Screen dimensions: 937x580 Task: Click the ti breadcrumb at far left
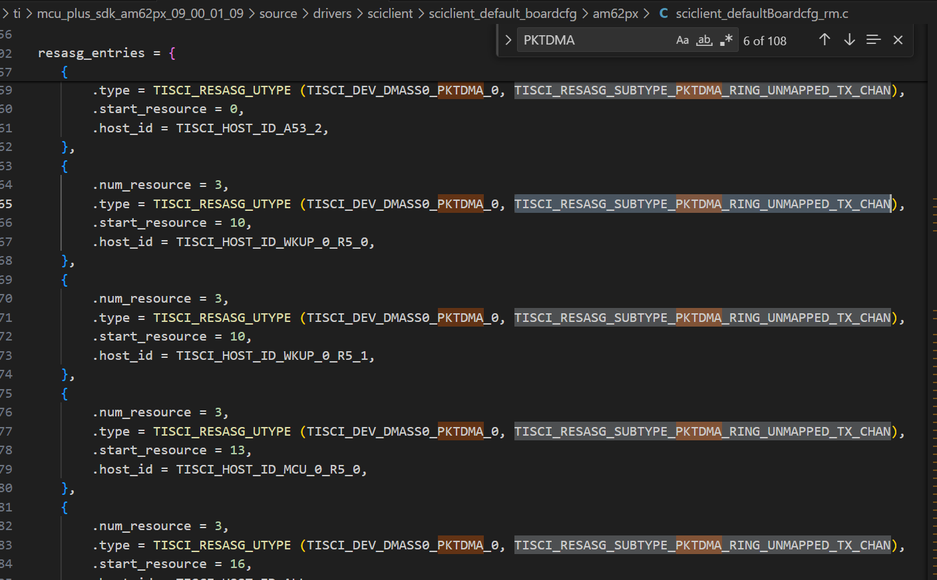click(17, 13)
